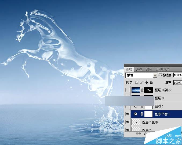Click lock all padlock icon

pos(151,82)
